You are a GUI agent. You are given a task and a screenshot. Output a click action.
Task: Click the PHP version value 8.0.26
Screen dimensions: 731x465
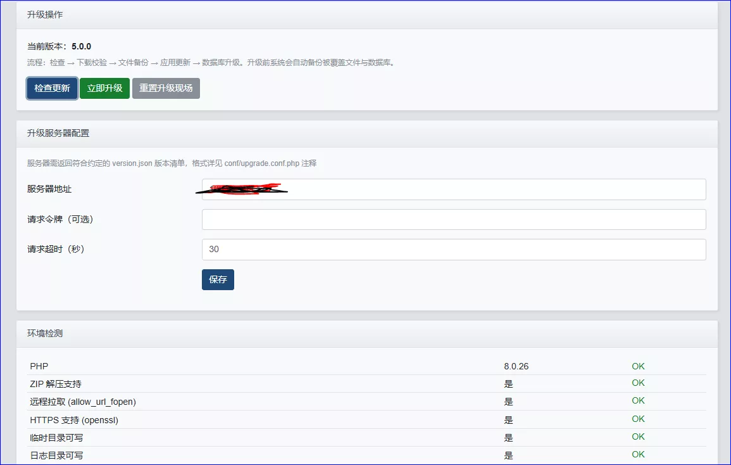click(x=516, y=367)
